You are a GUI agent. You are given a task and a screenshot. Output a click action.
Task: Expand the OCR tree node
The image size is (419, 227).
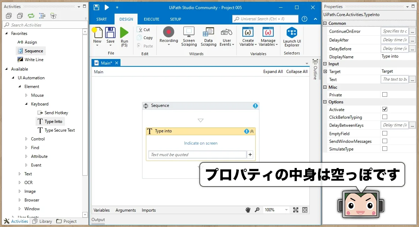(x=20, y=183)
